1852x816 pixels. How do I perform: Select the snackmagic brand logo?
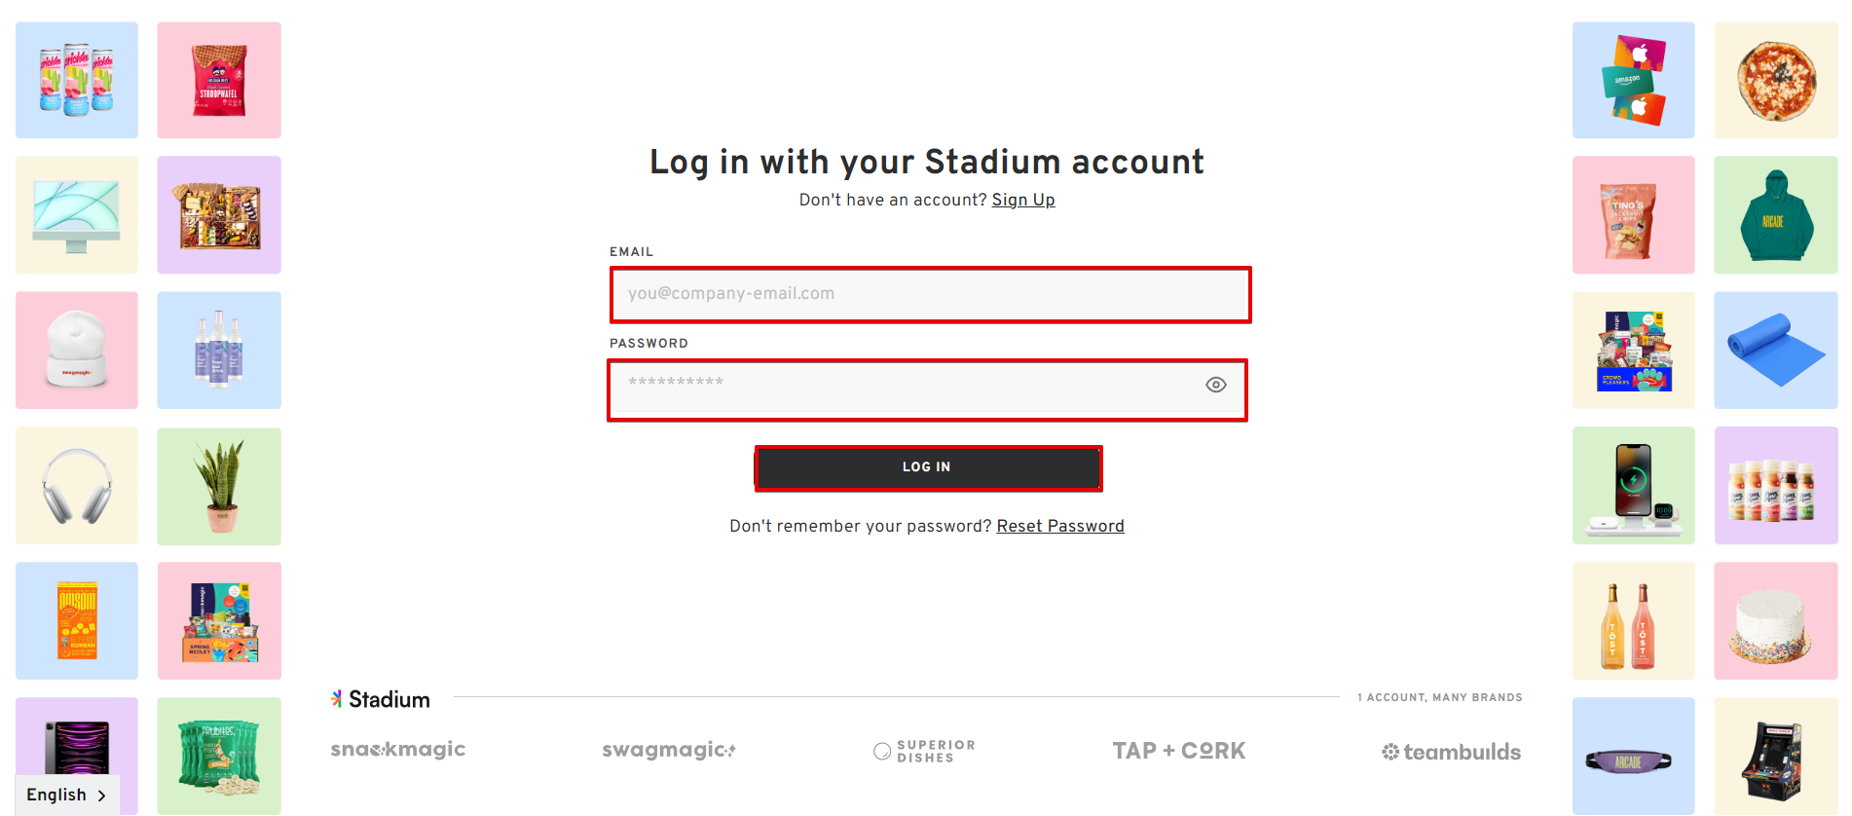coord(397,750)
